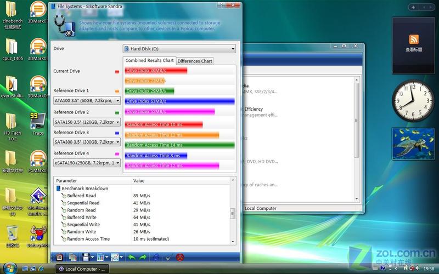Select the Buffered Read row
Viewport: 439px width, 274px height.
click(x=143, y=196)
